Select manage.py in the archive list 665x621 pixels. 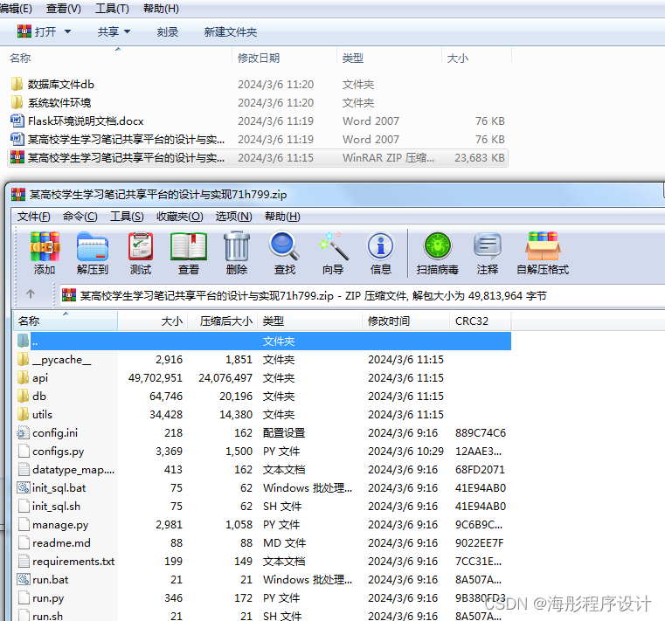click(262, 525)
